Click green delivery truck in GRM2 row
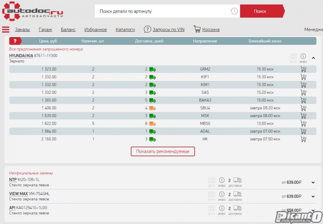Image resolution: width=323 pixels, height=224 pixels. pos(152,70)
